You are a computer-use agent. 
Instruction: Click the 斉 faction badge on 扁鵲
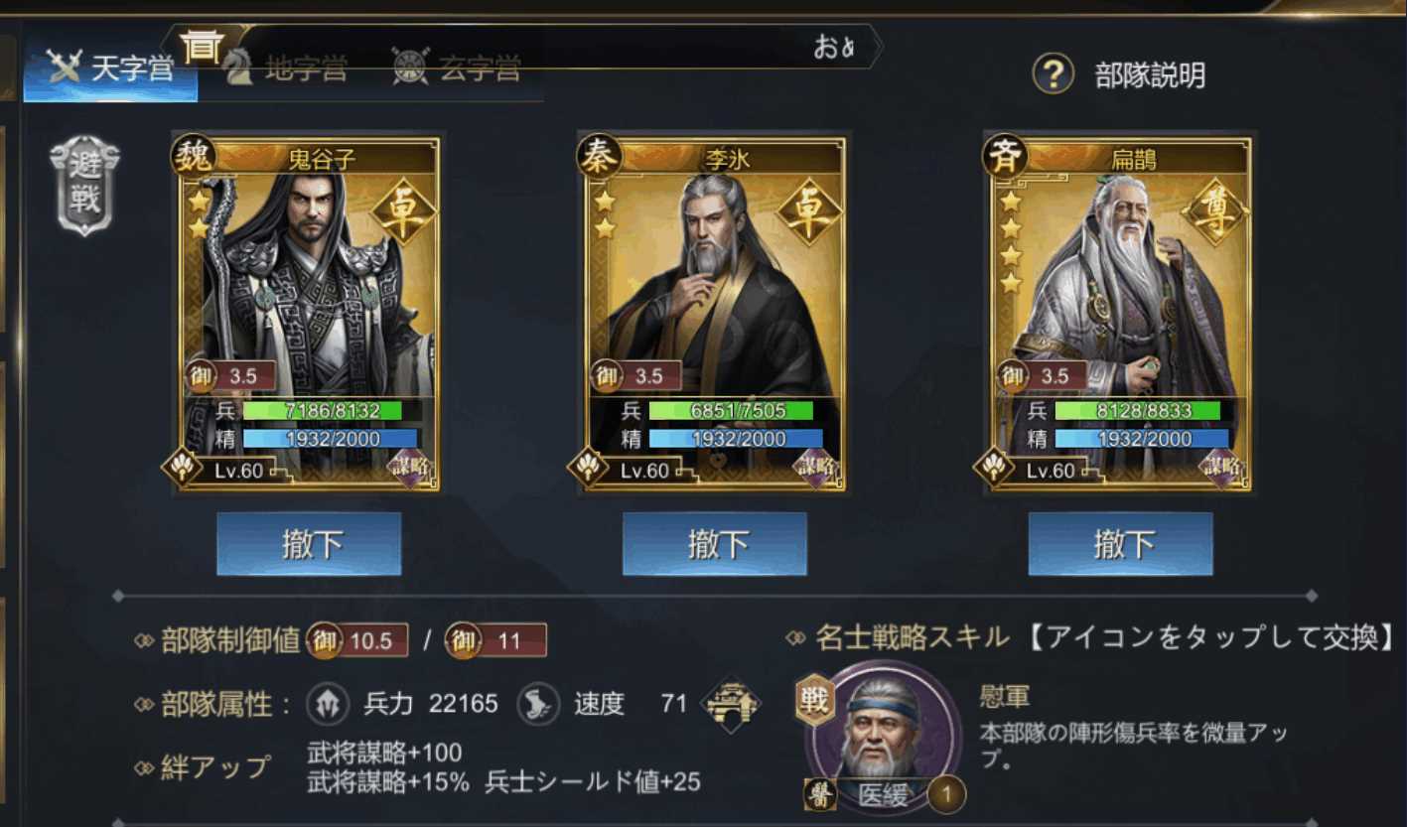[1004, 157]
